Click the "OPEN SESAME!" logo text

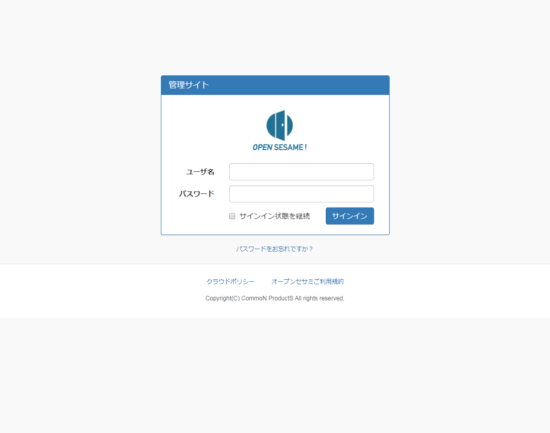pos(280,147)
